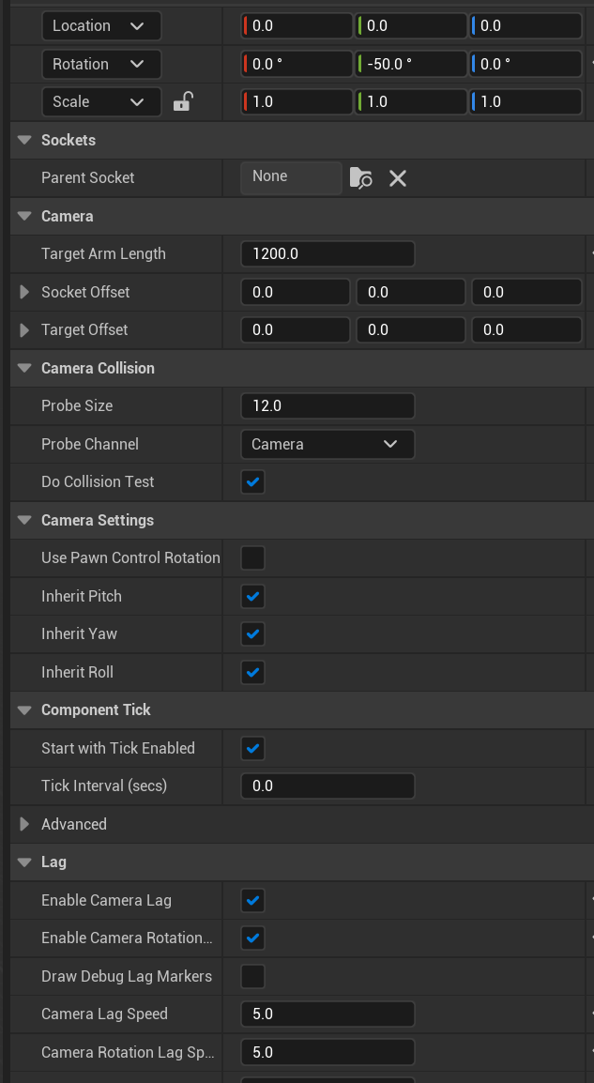Click the Target Arm Length field
594x1083 pixels.
click(x=327, y=253)
